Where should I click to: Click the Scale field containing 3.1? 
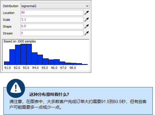52,20
